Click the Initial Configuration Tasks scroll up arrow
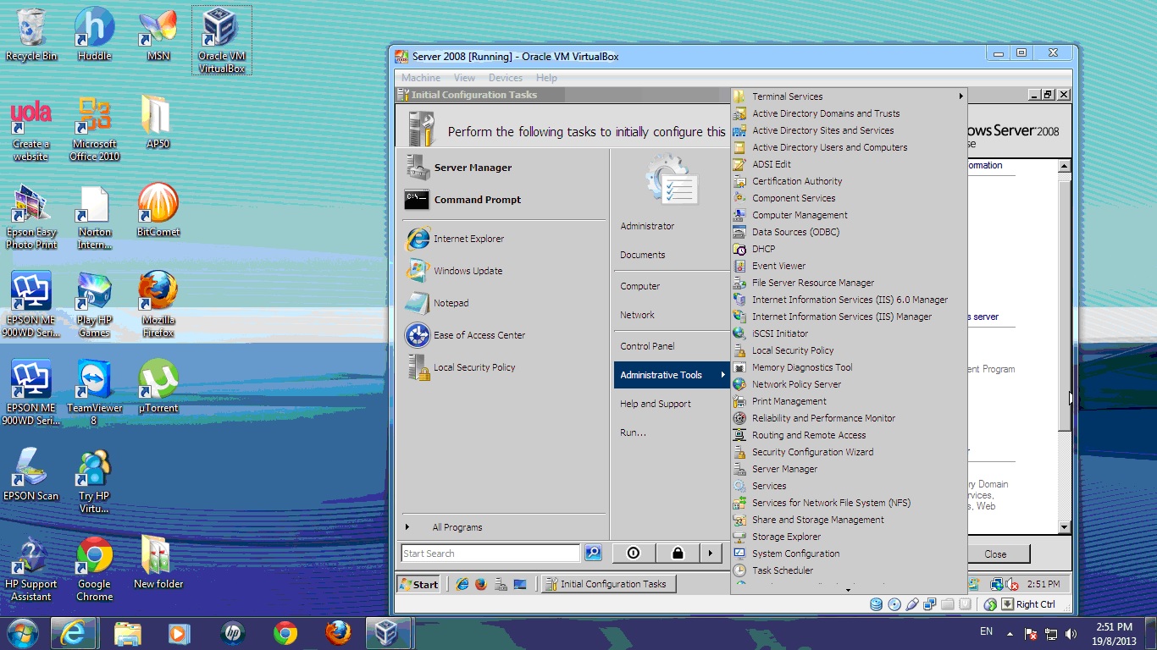The height and width of the screenshot is (650, 1157). point(1065,167)
